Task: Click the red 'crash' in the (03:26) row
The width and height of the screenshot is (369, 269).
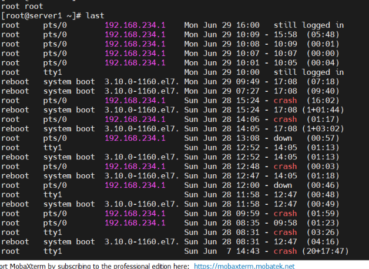Action: pos(285,233)
